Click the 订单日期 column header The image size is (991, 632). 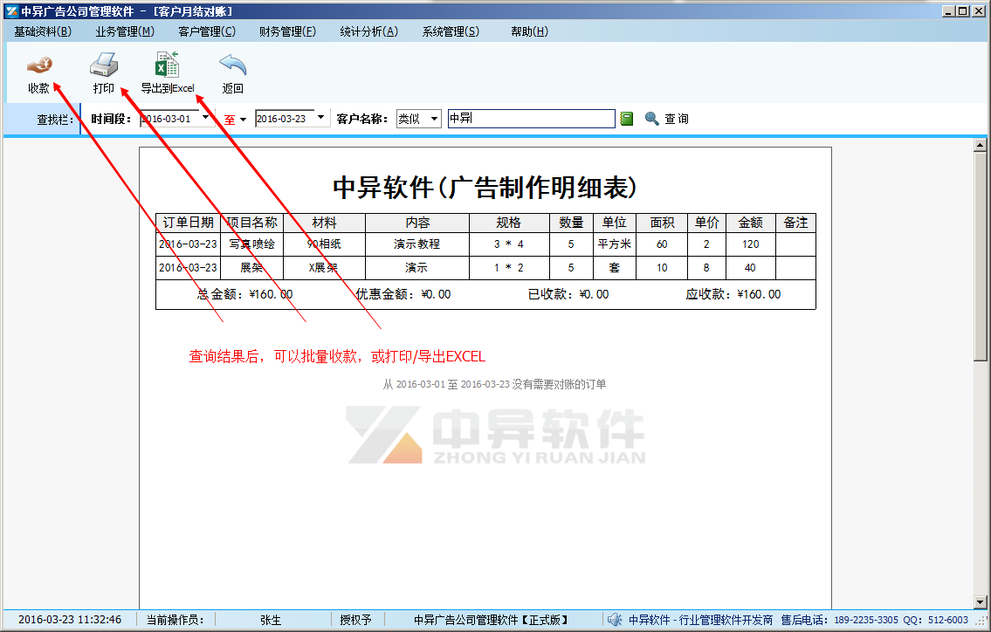pyautogui.click(x=189, y=223)
